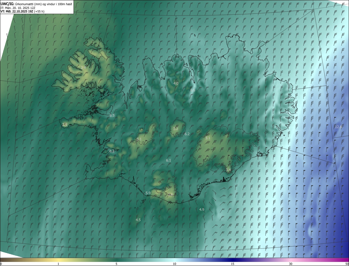Click the 50 label on the color scale
Screen dimensions: 349x266
[x=347, y=264]
